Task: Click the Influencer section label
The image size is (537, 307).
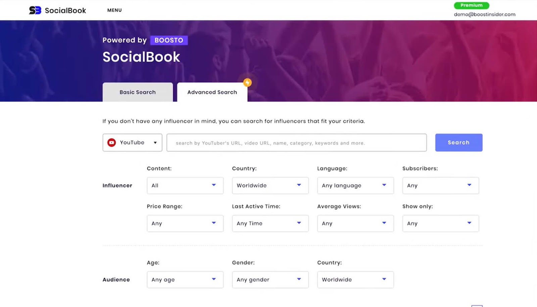Action: [117, 186]
